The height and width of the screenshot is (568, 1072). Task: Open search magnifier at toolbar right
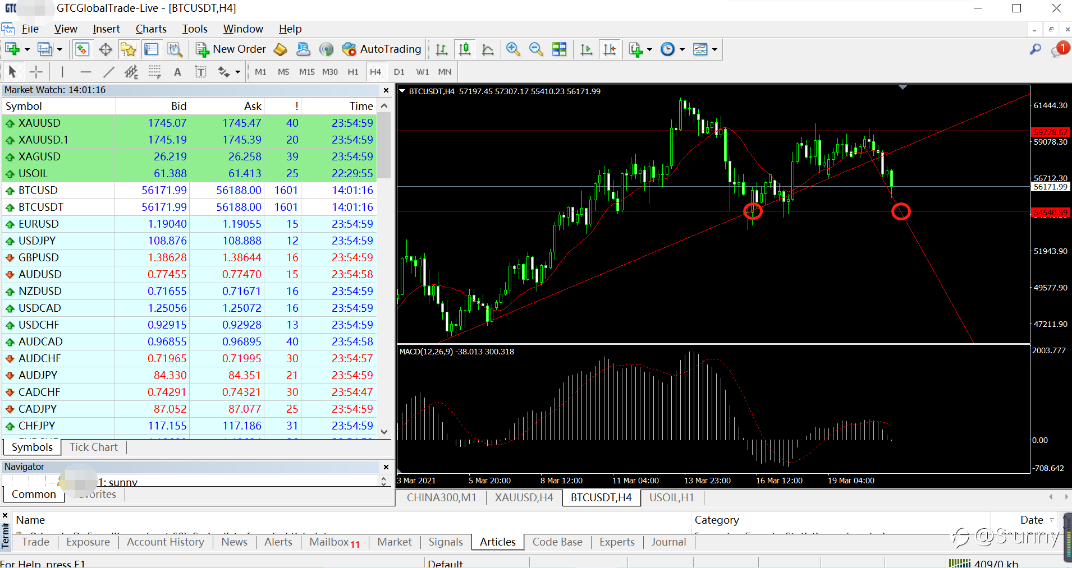click(1036, 49)
